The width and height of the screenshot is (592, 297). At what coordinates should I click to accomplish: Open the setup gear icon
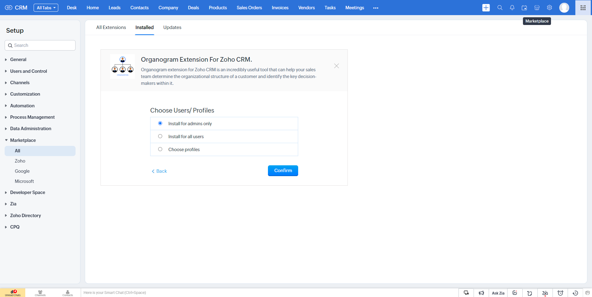(x=549, y=8)
